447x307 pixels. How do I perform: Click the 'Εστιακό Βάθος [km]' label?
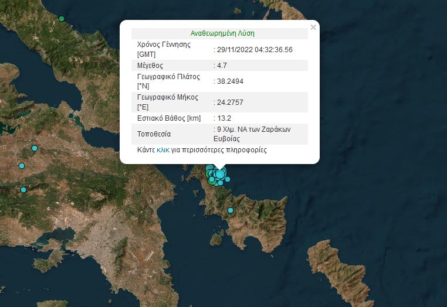[x=169, y=118]
